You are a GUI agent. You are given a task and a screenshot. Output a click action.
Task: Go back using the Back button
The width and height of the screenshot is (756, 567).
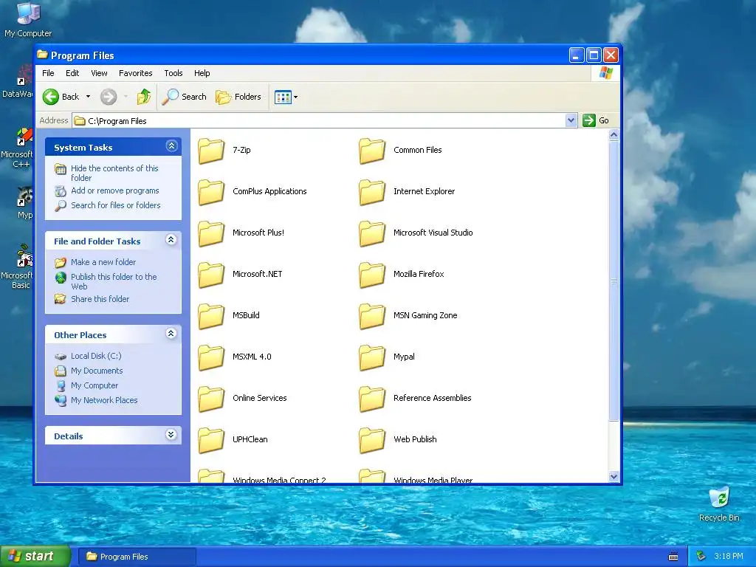(x=61, y=97)
